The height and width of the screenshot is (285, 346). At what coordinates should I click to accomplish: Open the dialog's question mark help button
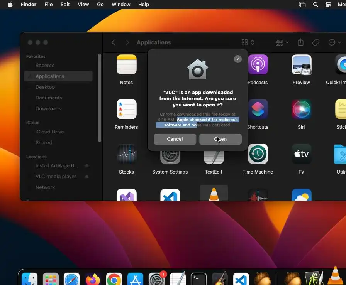tap(237, 59)
